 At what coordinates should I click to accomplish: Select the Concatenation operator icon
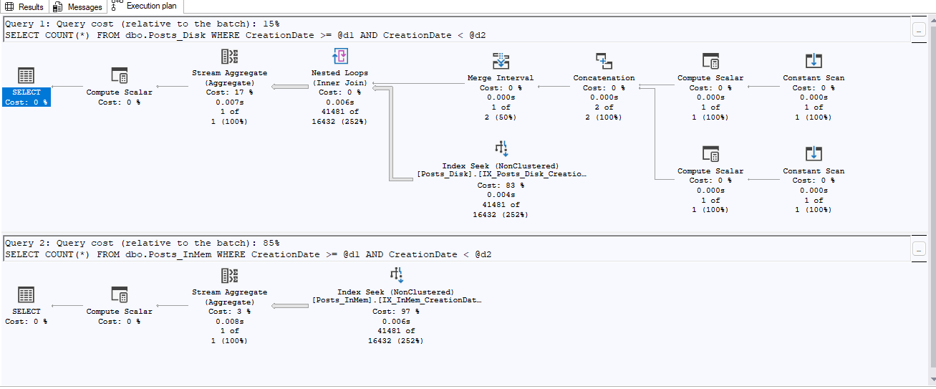click(x=604, y=62)
